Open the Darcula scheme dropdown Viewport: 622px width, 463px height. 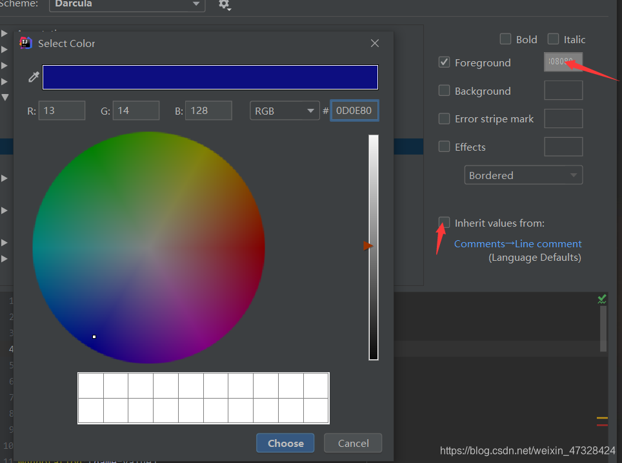pyautogui.click(x=127, y=5)
